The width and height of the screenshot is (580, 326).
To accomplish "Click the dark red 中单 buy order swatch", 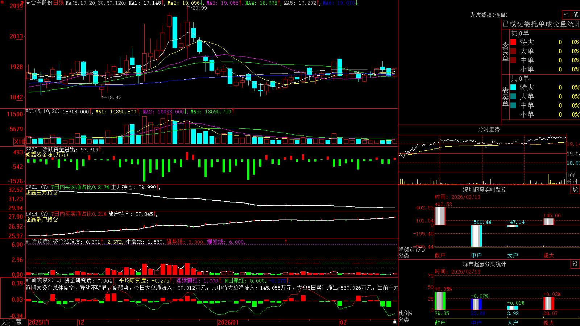I will pyautogui.click(x=513, y=60).
